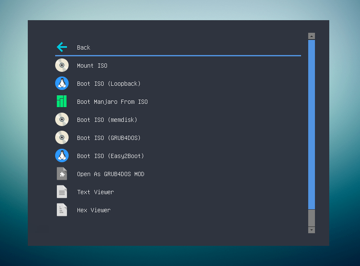Open the Text Viewer
This screenshot has width=360, height=266.
pos(96,192)
